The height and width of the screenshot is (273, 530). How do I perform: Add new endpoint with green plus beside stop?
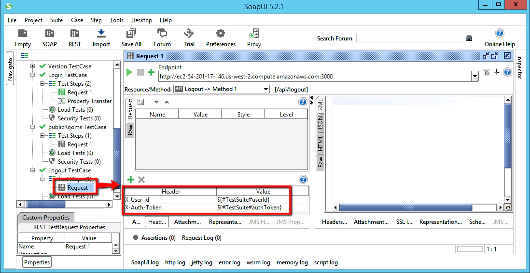(151, 72)
